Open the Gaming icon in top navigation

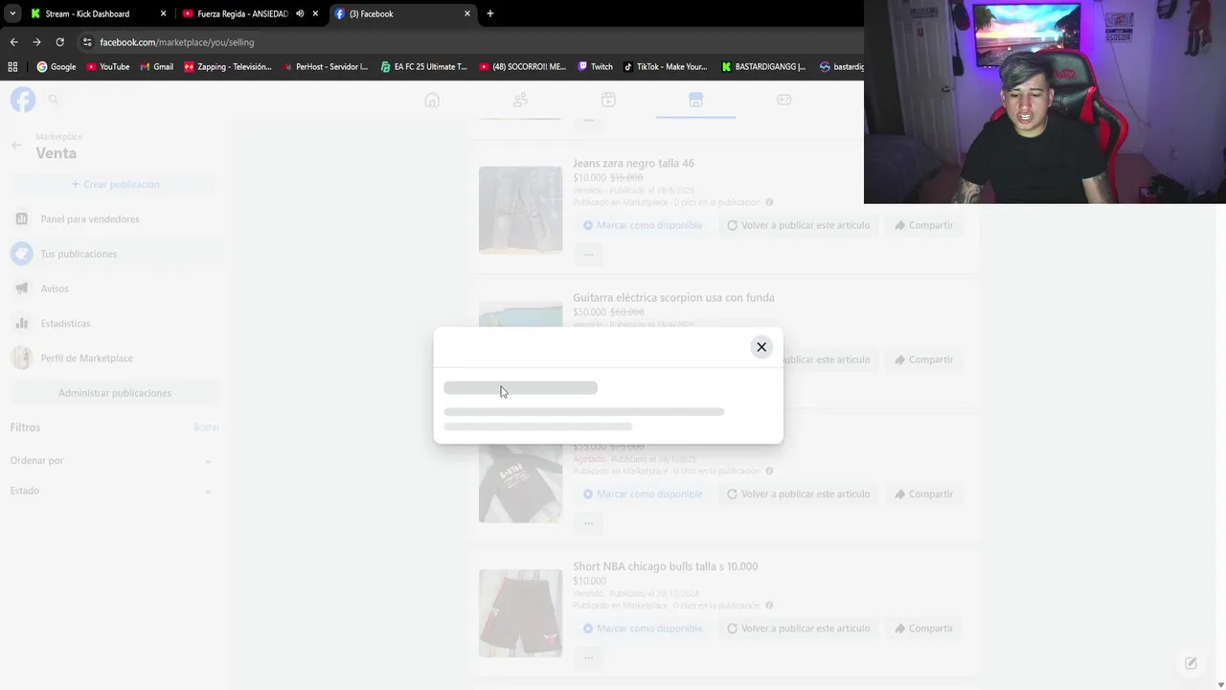(783, 100)
